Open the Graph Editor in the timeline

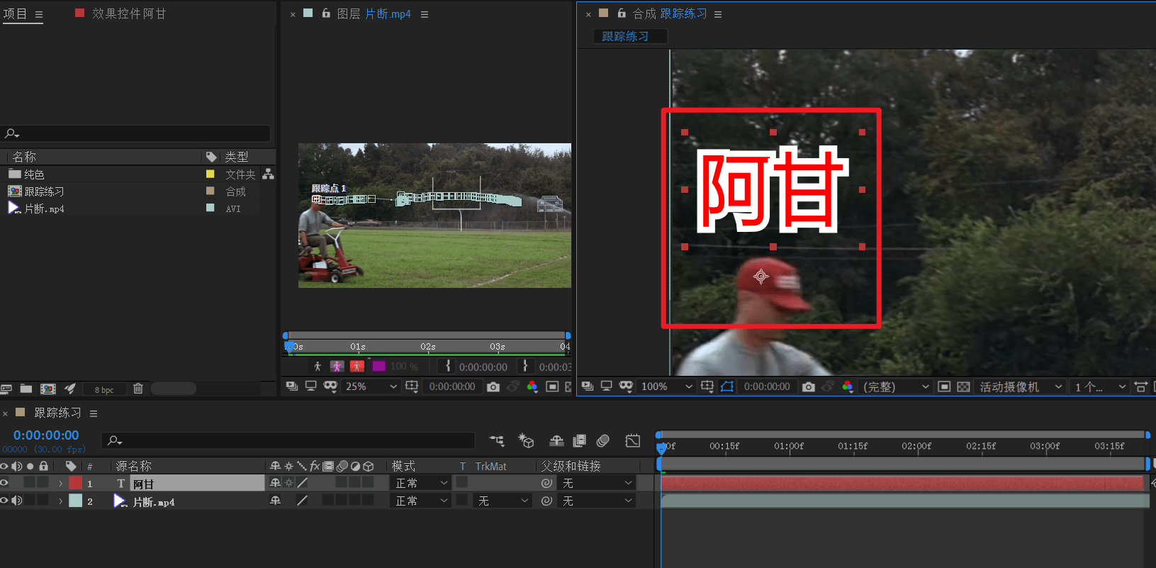coord(632,440)
